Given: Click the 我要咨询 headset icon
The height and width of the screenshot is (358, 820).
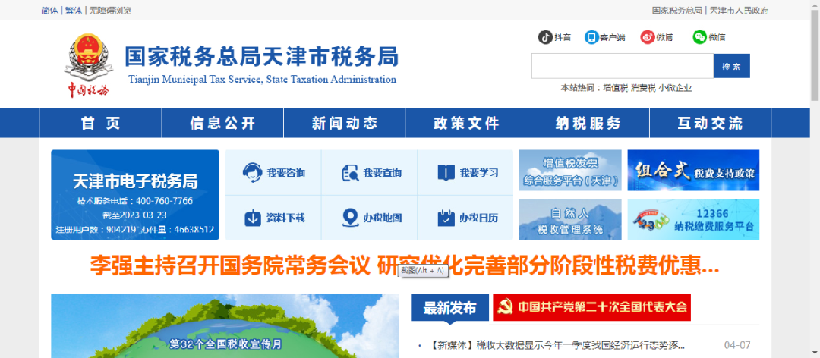Looking at the screenshot, I should (x=253, y=173).
